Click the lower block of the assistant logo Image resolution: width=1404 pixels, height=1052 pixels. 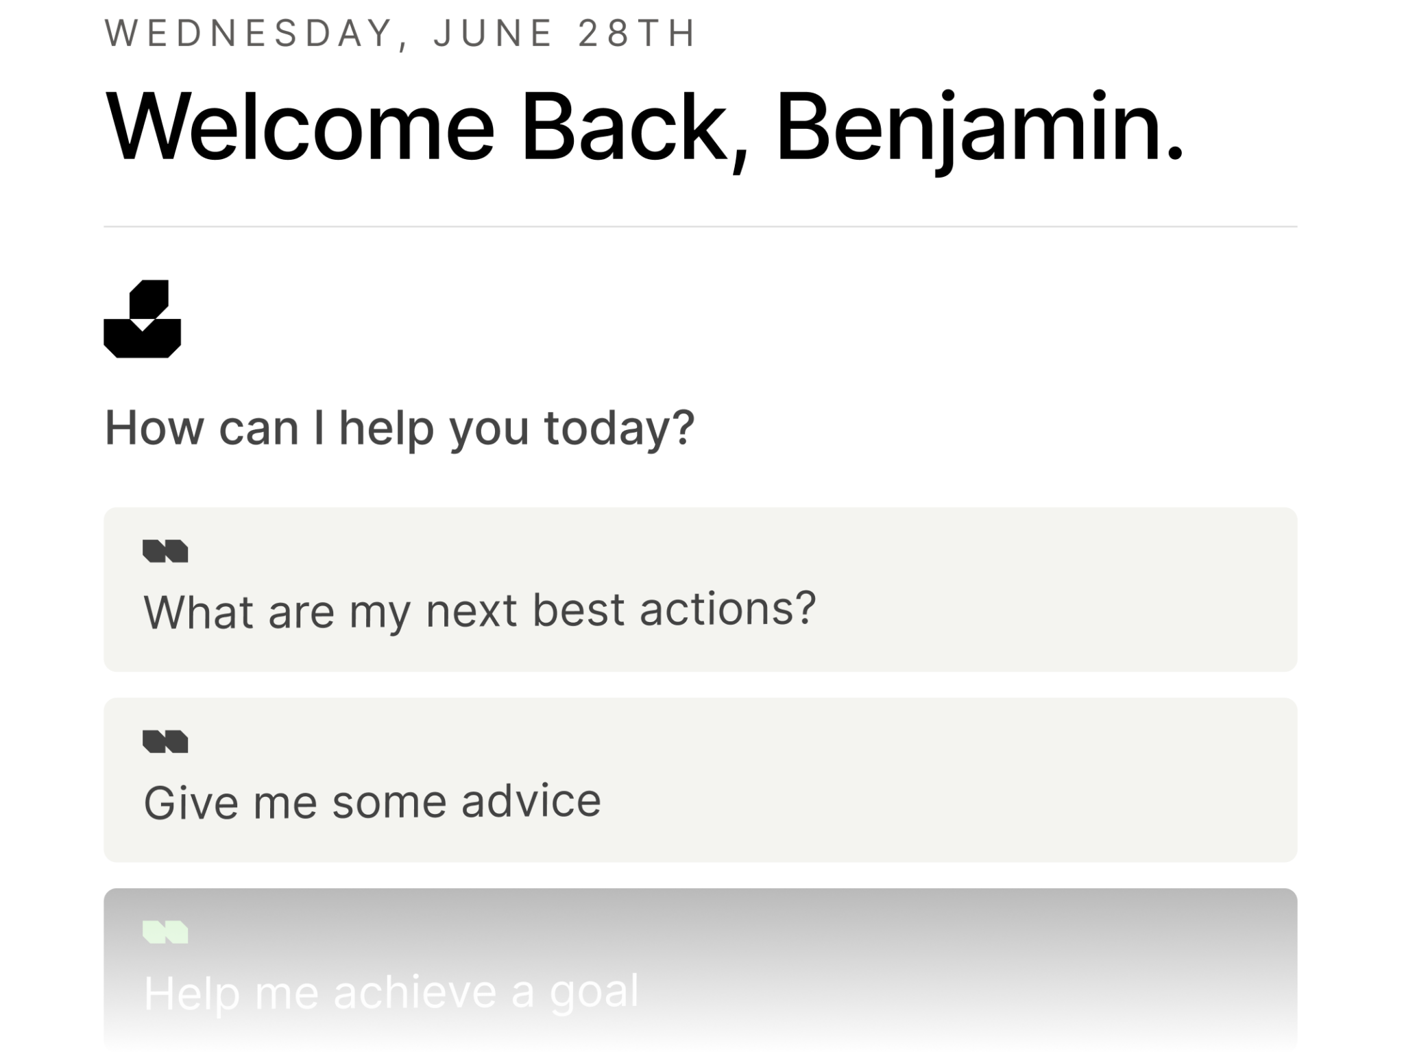142,339
